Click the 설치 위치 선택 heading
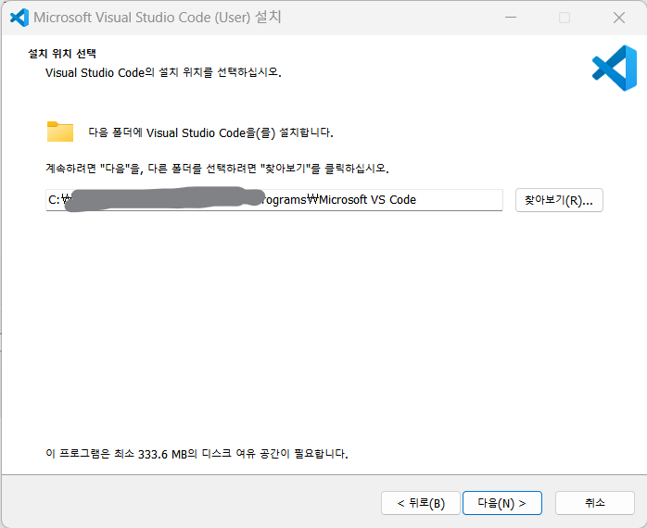Viewport: 647px width, 528px height. click(62, 54)
